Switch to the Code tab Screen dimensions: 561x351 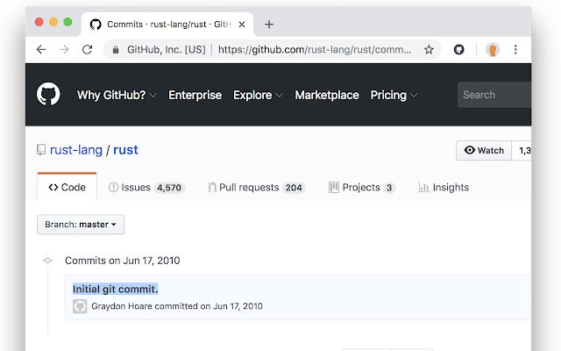coord(67,187)
